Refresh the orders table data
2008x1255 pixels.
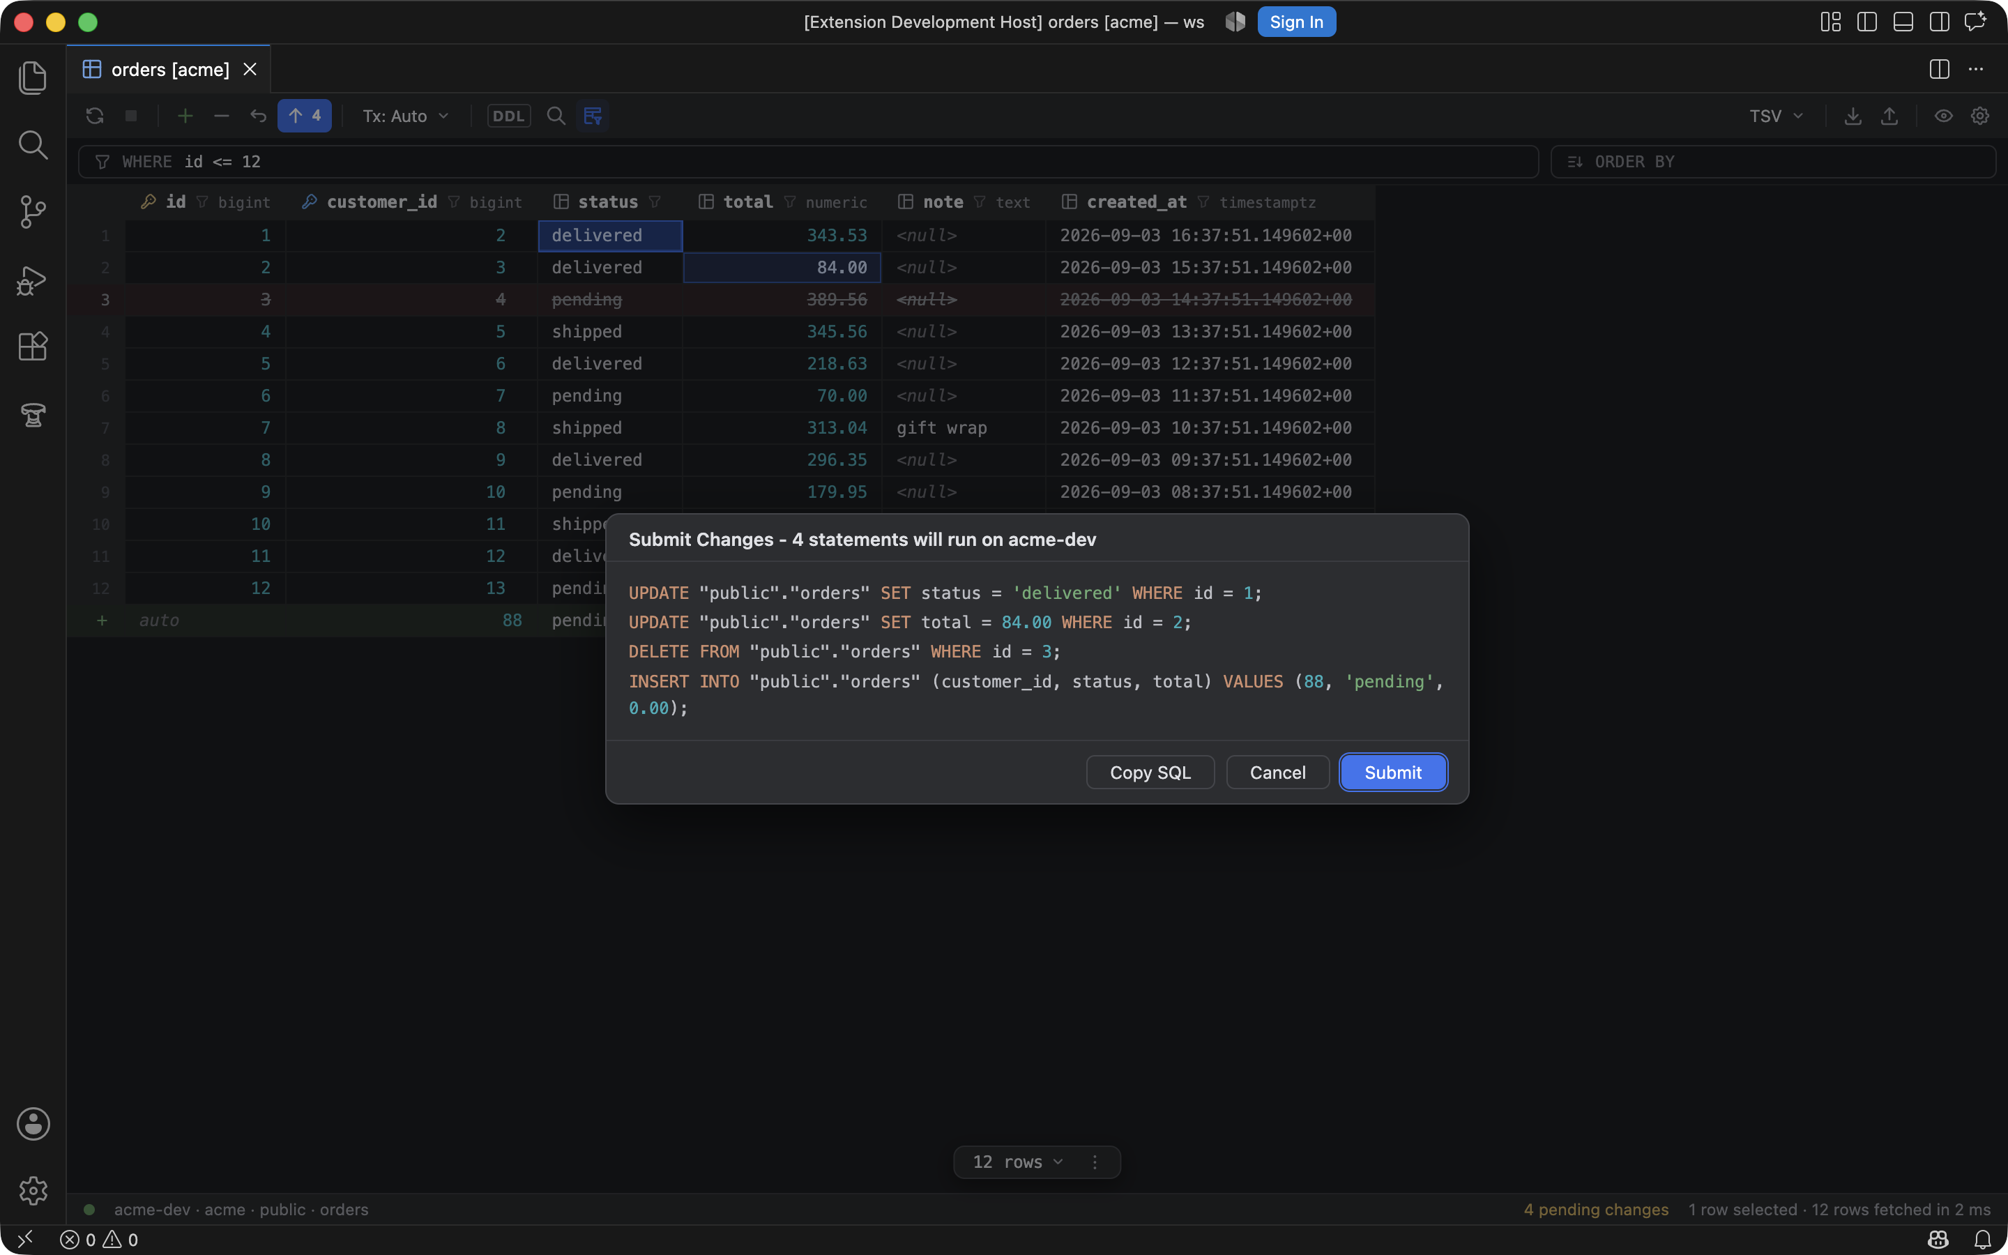[x=95, y=115]
